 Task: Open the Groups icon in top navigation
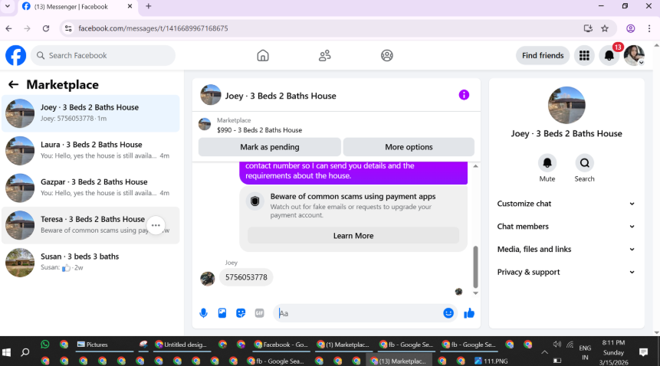point(387,55)
